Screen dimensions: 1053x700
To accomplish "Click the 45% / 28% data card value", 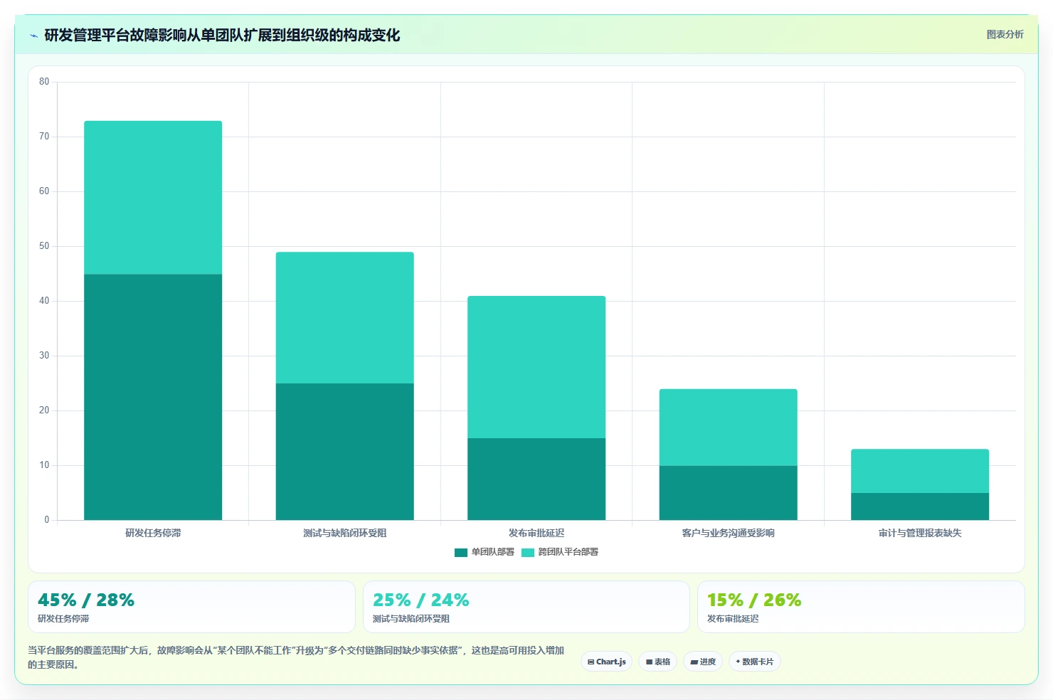I will coord(86,600).
